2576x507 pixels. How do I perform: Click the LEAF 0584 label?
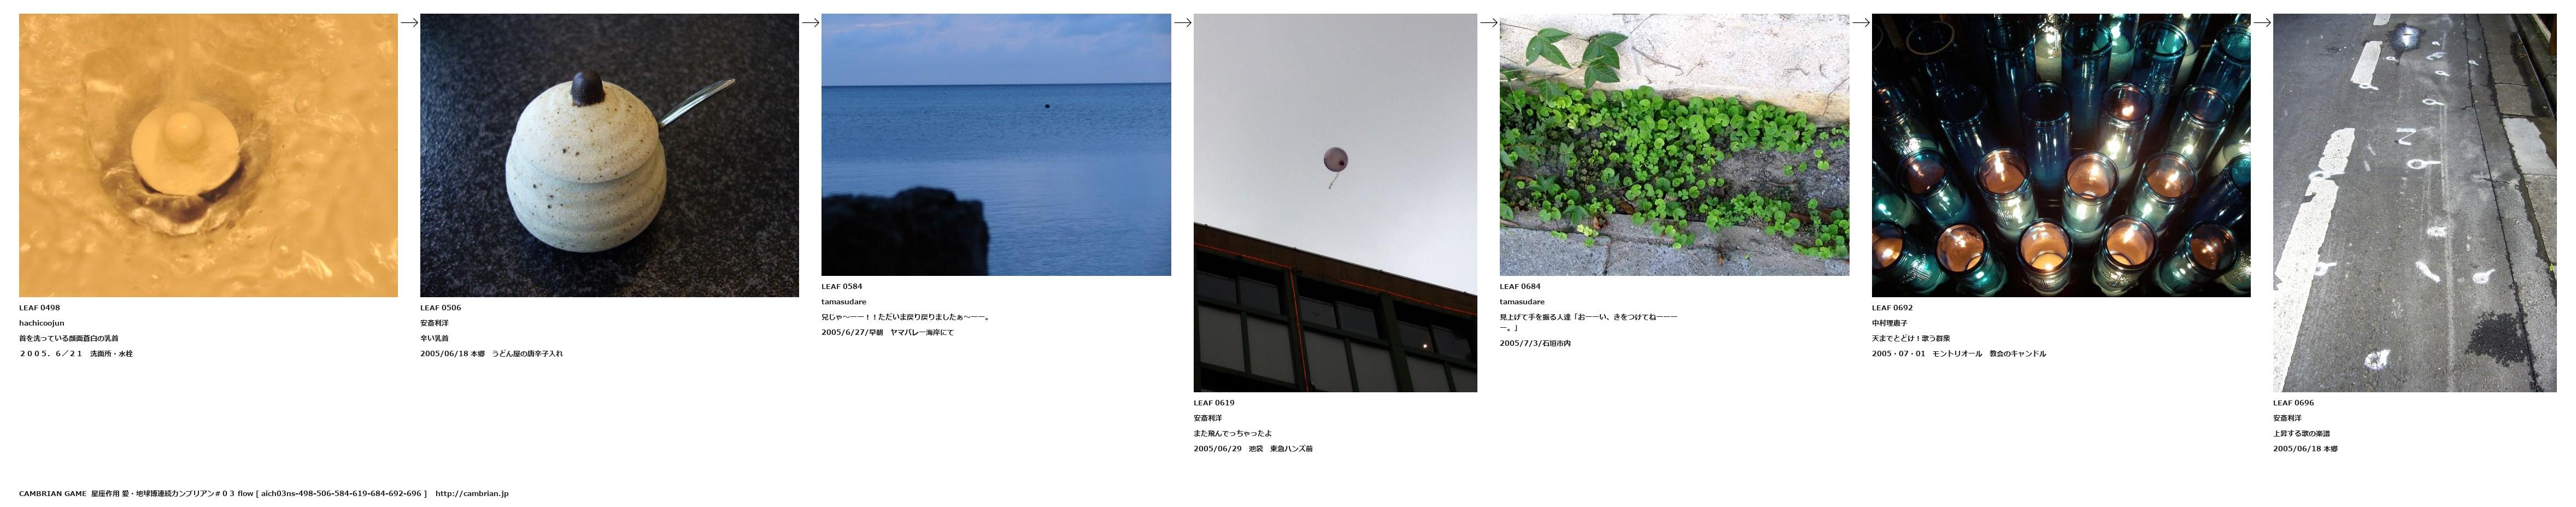coord(842,286)
